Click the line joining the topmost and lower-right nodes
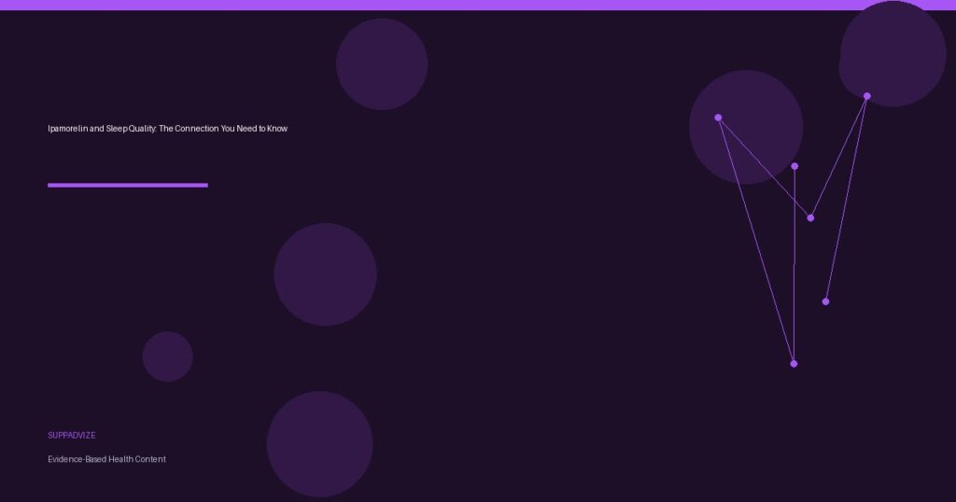 point(847,198)
